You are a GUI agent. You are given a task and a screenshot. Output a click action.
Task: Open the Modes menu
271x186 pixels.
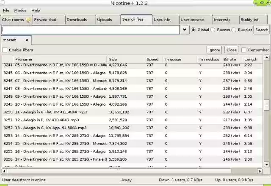click(x=20, y=10)
